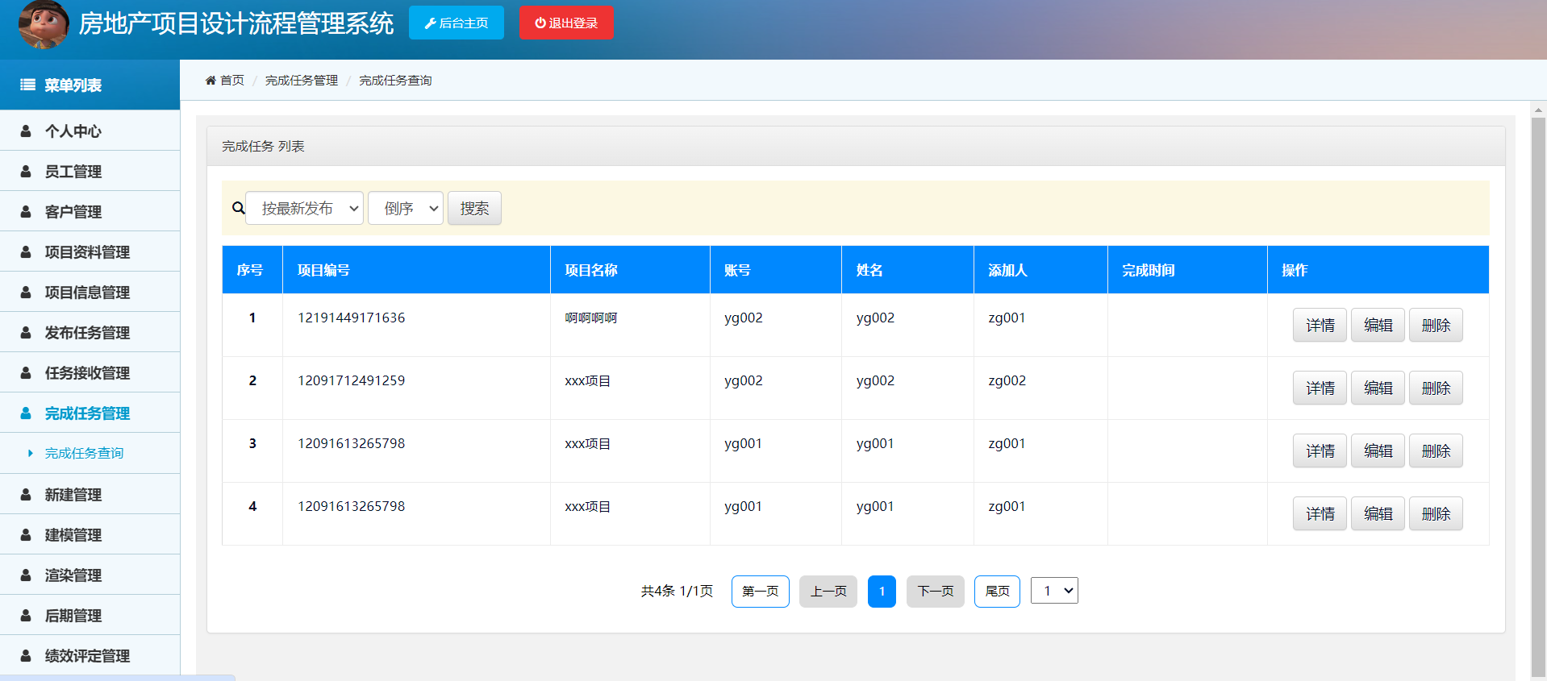
Task: Click 删除 for project 12191449171636
Action: tap(1436, 325)
